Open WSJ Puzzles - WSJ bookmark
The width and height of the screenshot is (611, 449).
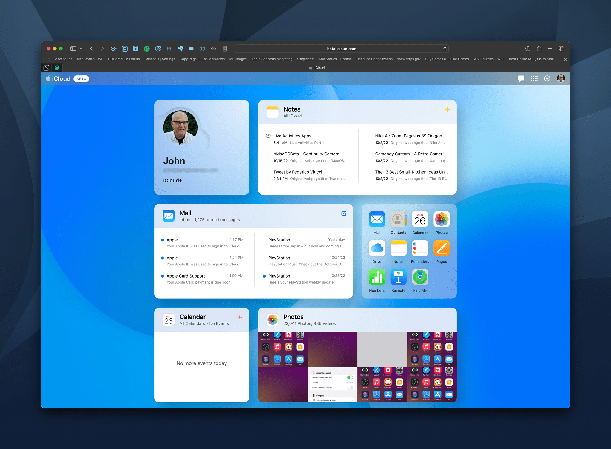(x=489, y=59)
